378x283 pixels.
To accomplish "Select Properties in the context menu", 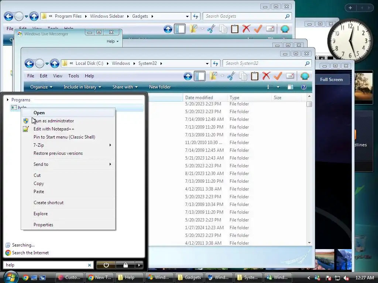I will point(68,225).
